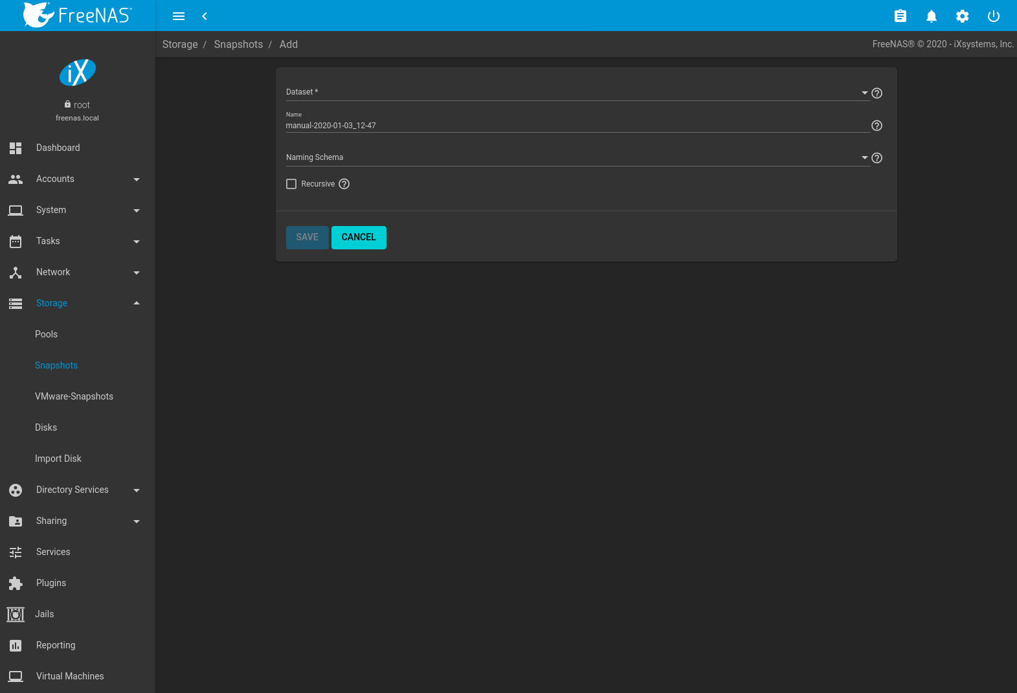Open the Naming Schema dropdown
The image size is (1017, 693).
tap(576, 157)
